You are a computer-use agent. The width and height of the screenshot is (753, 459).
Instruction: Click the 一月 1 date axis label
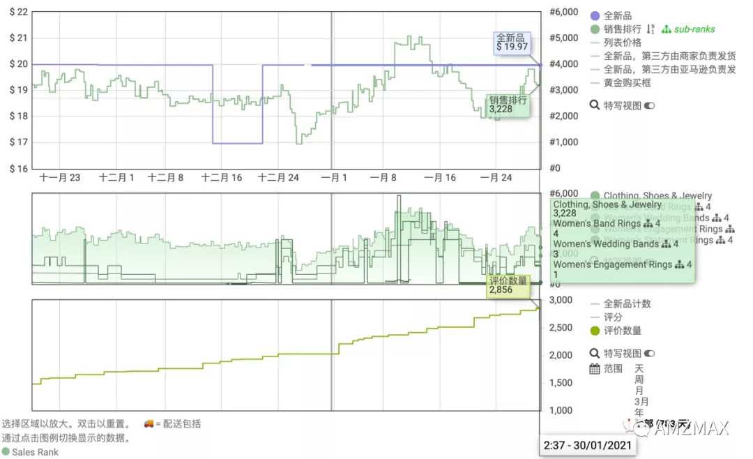point(334,178)
